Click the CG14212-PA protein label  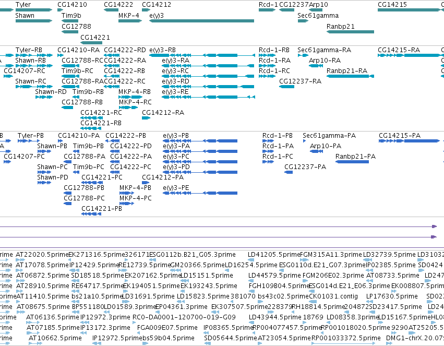pos(163,177)
